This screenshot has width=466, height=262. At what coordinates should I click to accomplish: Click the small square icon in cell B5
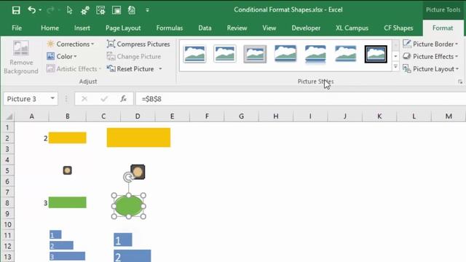[x=68, y=170]
